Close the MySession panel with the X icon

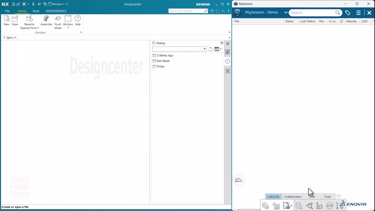369,13
